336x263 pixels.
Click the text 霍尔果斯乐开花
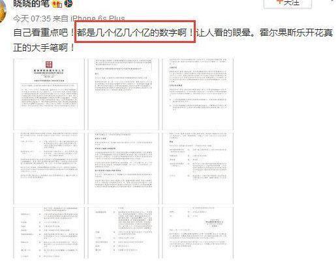coord(291,33)
